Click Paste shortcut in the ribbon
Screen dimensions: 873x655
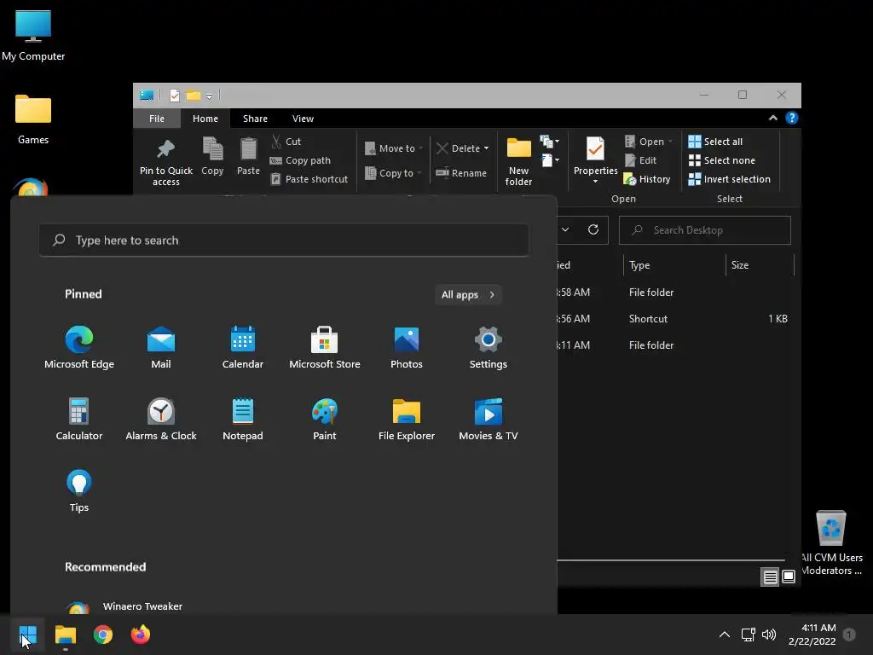tap(309, 179)
